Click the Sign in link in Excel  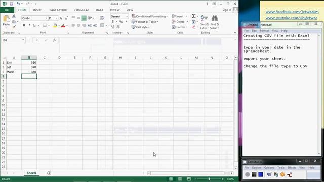(227, 10)
